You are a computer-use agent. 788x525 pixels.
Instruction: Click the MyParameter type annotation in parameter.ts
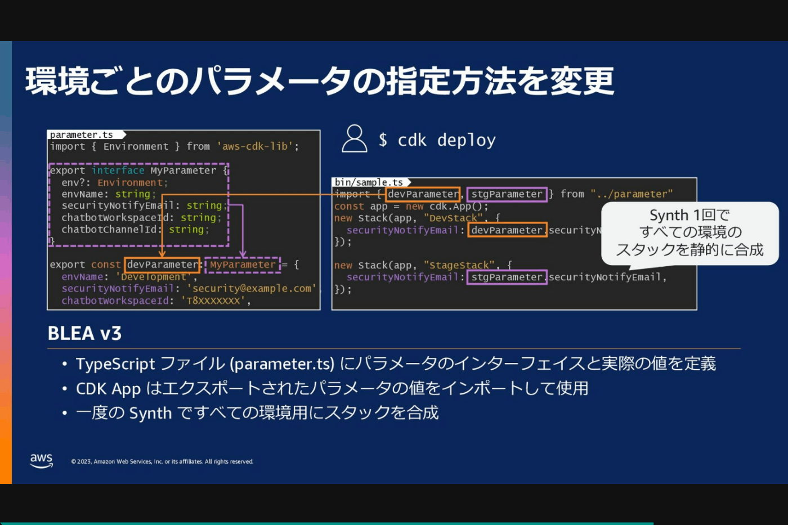click(x=243, y=264)
